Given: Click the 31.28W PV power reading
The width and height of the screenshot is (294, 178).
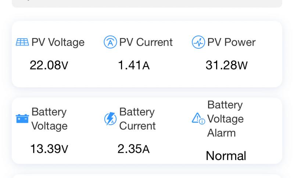Looking at the screenshot, I should pyautogui.click(x=227, y=66).
